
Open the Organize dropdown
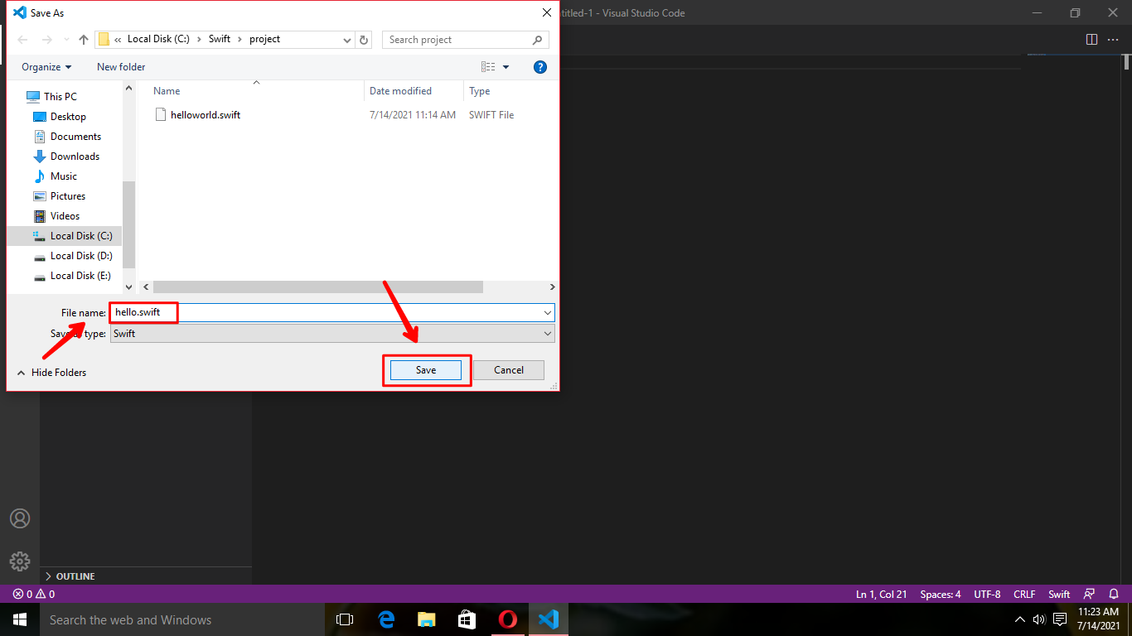(x=46, y=67)
